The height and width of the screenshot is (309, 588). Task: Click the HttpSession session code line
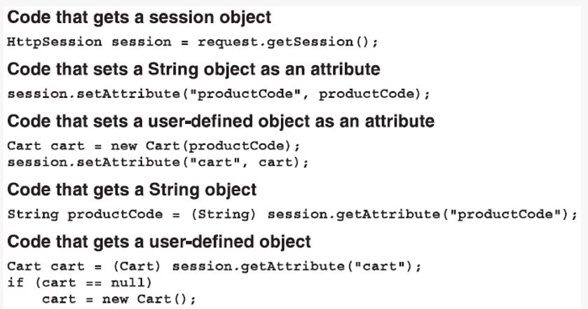(x=193, y=41)
